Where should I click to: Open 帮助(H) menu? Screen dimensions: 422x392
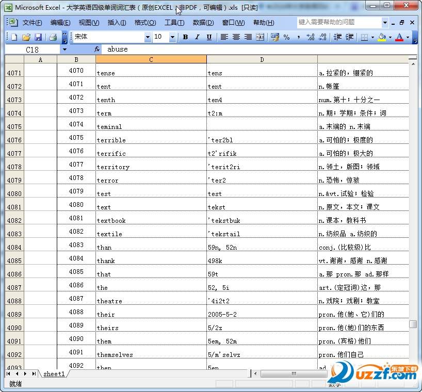tap(264, 23)
